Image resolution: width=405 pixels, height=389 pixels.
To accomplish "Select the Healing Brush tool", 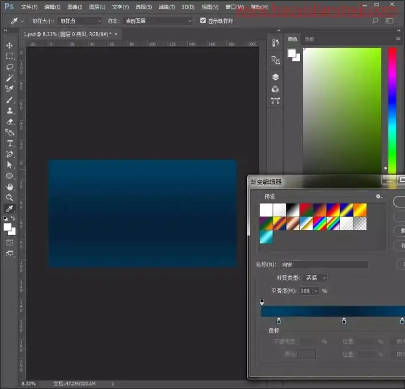I will [10, 89].
